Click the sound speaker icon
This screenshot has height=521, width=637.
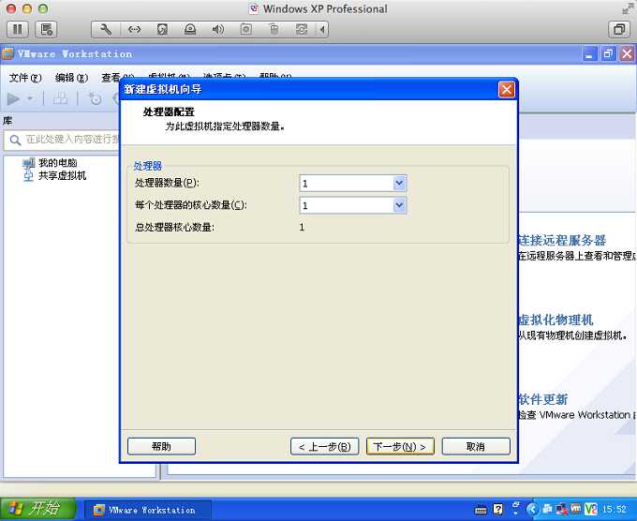coord(217,29)
